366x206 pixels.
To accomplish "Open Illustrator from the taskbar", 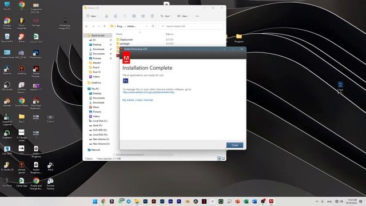I will [154, 201].
